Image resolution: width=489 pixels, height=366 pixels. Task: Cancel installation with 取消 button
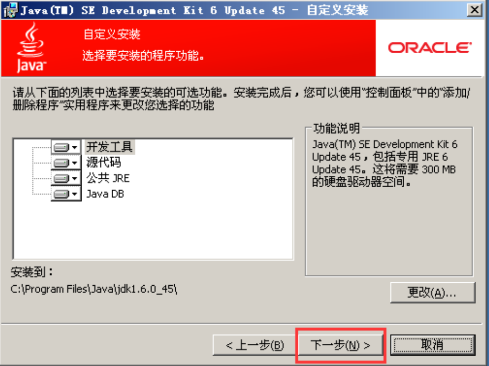pyautogui.click(x=433, y=345)
